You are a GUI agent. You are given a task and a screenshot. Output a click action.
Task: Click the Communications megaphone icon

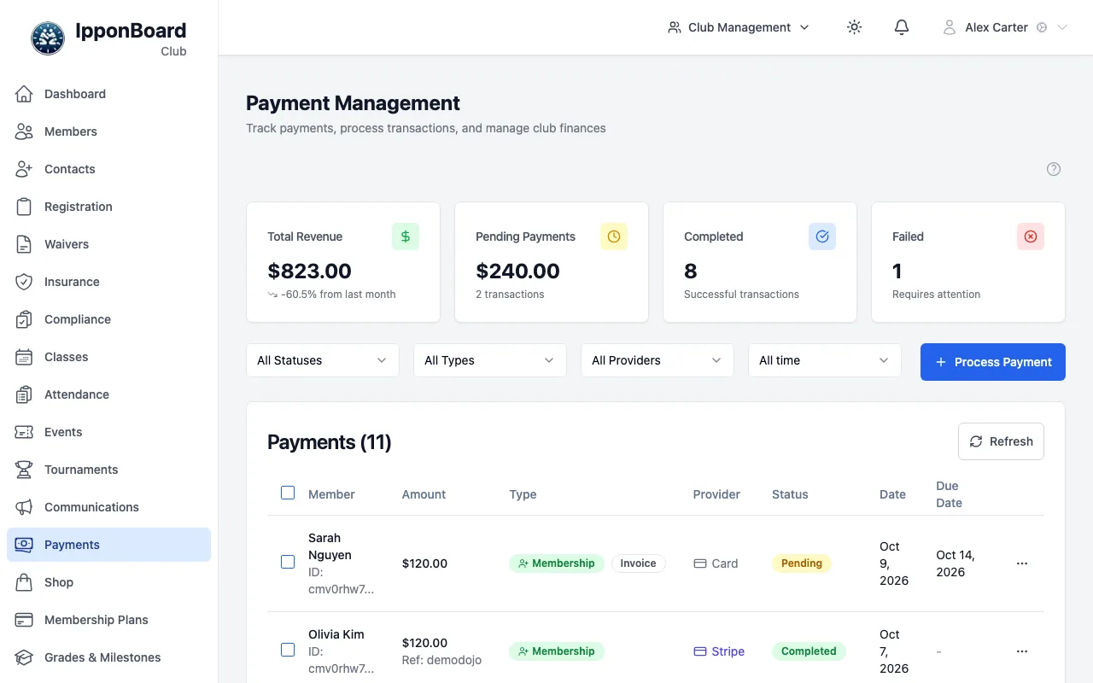24,507
